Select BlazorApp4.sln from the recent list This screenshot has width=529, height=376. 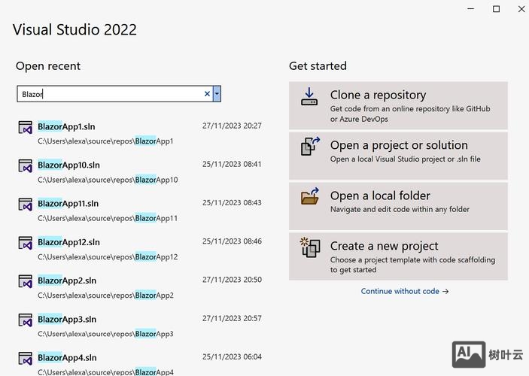(x=66, y=358)
